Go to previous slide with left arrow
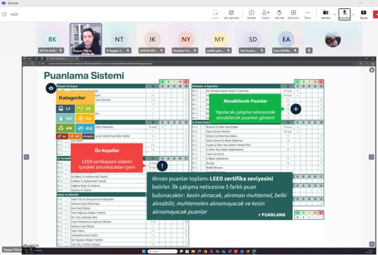Screen dimensions: 378x255 (26, 157)
